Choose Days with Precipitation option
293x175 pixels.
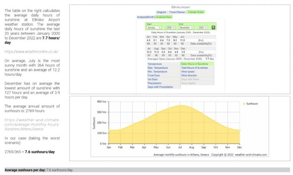click(160, 87)
